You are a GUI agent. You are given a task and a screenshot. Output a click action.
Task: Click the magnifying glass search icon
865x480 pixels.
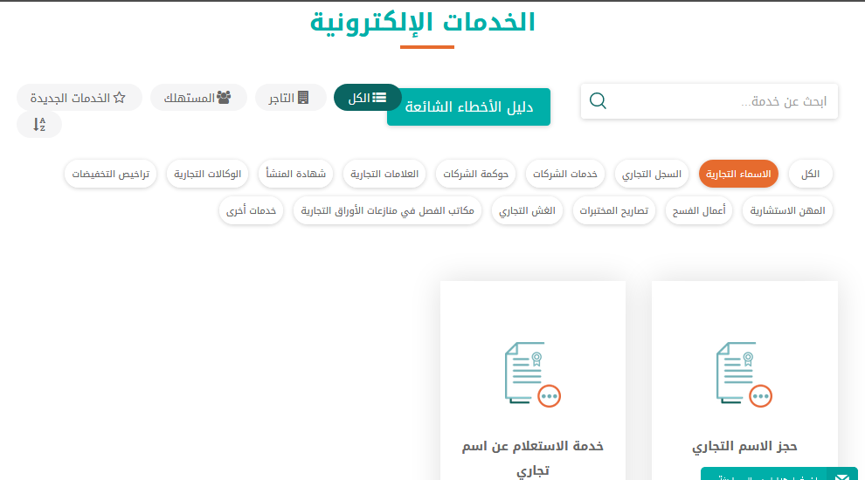click(598, 101)
